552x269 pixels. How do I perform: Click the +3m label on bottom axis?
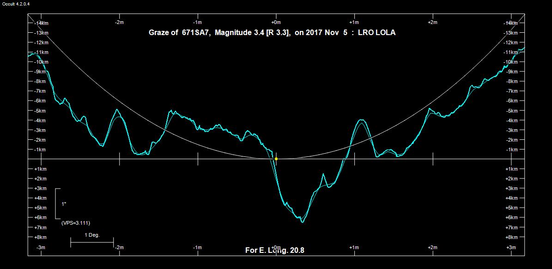(x=511, y=248)
